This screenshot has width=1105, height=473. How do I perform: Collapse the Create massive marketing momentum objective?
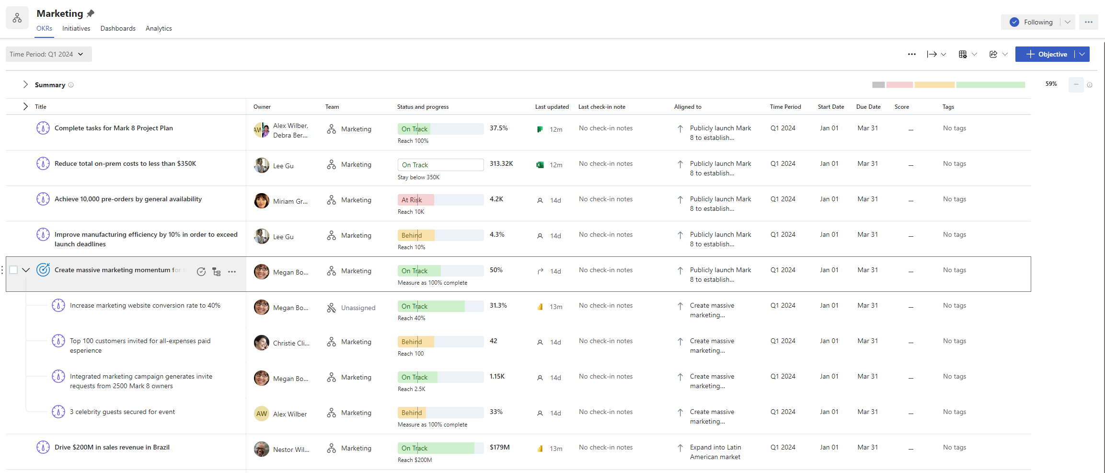26,270
